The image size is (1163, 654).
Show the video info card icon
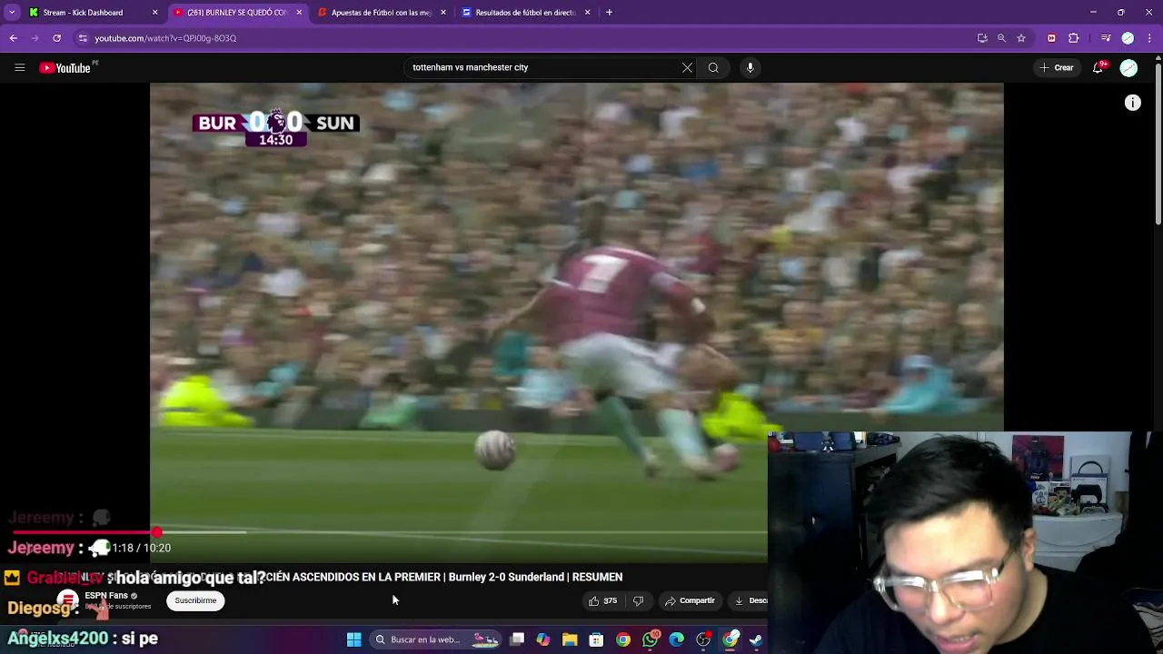[x=1132, y=103]
